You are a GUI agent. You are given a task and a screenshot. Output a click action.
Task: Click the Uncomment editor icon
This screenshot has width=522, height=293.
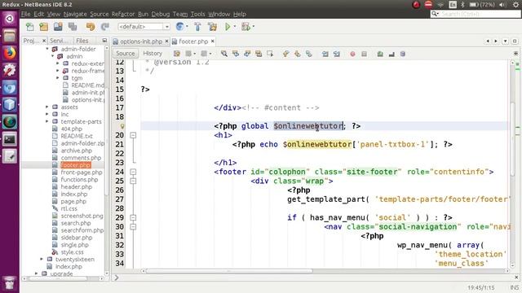[x=391, y=54]
